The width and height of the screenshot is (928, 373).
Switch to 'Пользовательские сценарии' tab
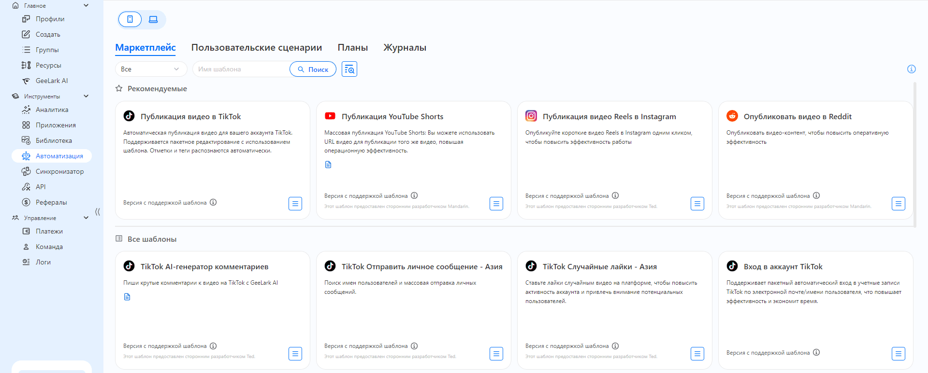(x=256, y=47)
